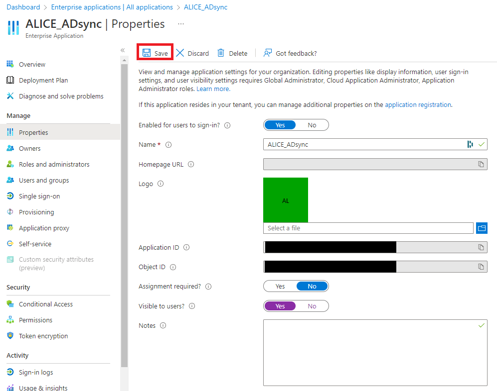Viewport: 497px width, 391px height.
Task: Open the ellipsis more options menu
Action: coord(181,24)
